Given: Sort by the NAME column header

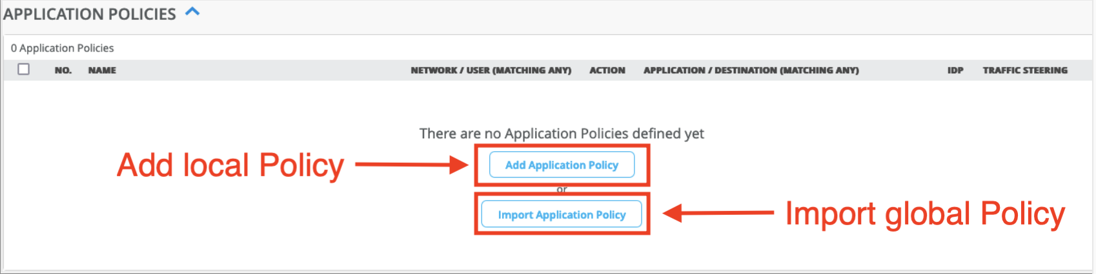Looking at the screenshot, I should coord(102,71).
